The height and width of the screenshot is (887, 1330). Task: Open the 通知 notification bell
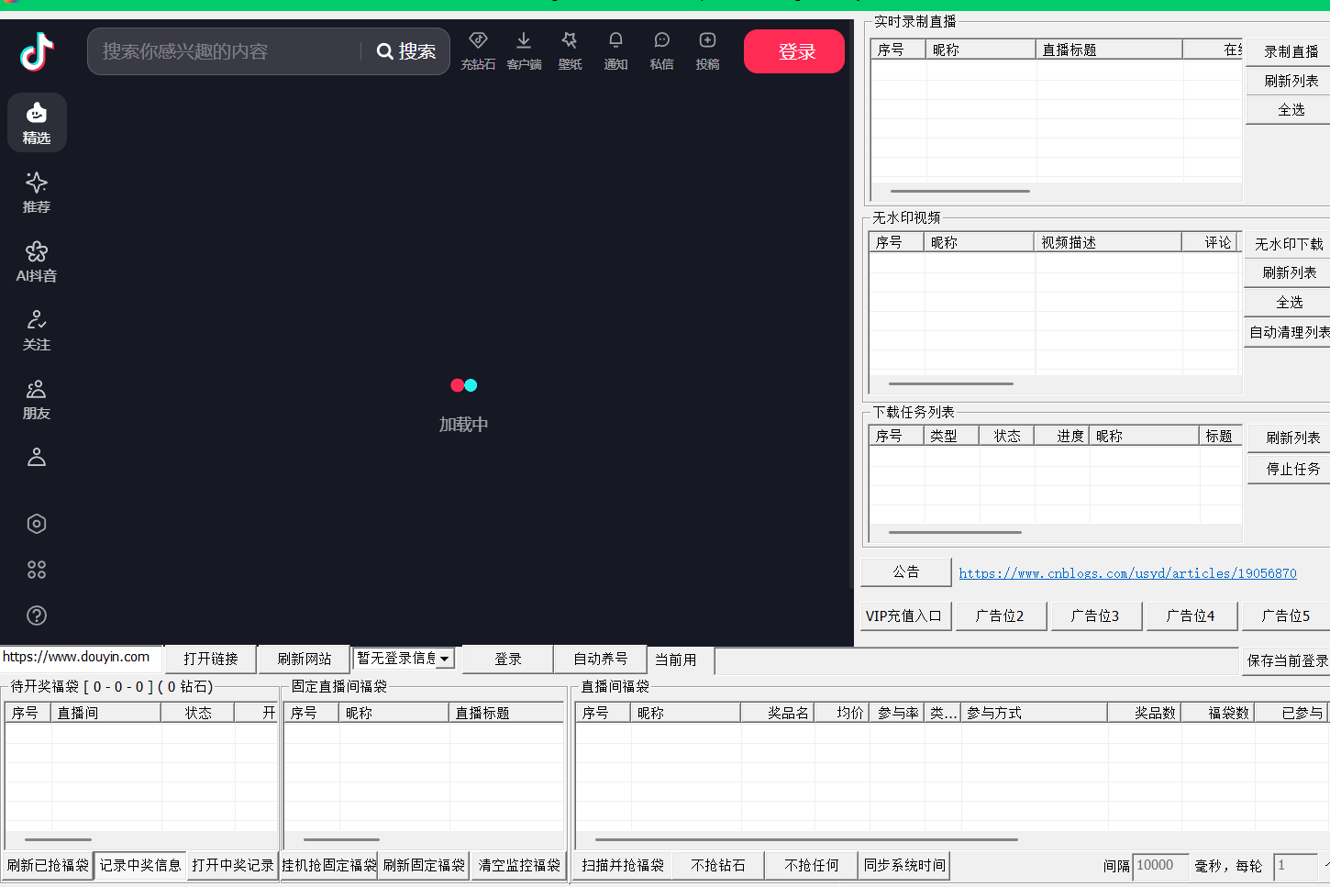pos(615,50)
